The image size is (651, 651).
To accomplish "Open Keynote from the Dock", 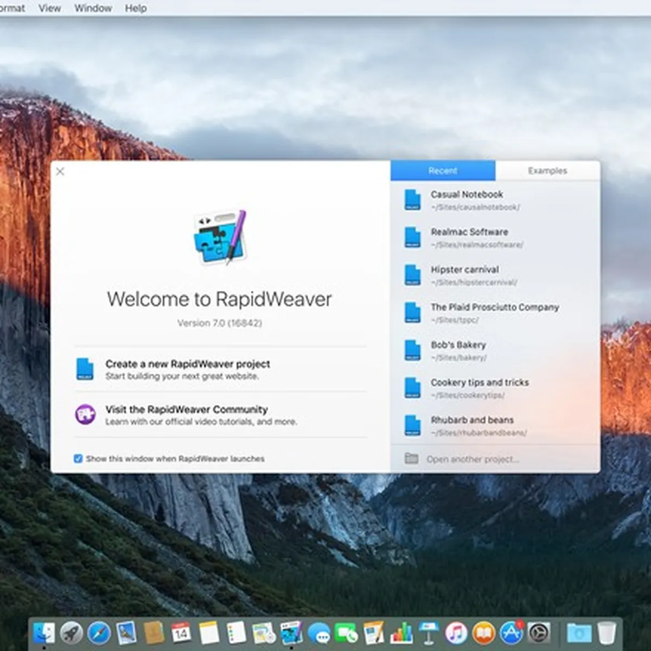I will click(x=429, y=633).
